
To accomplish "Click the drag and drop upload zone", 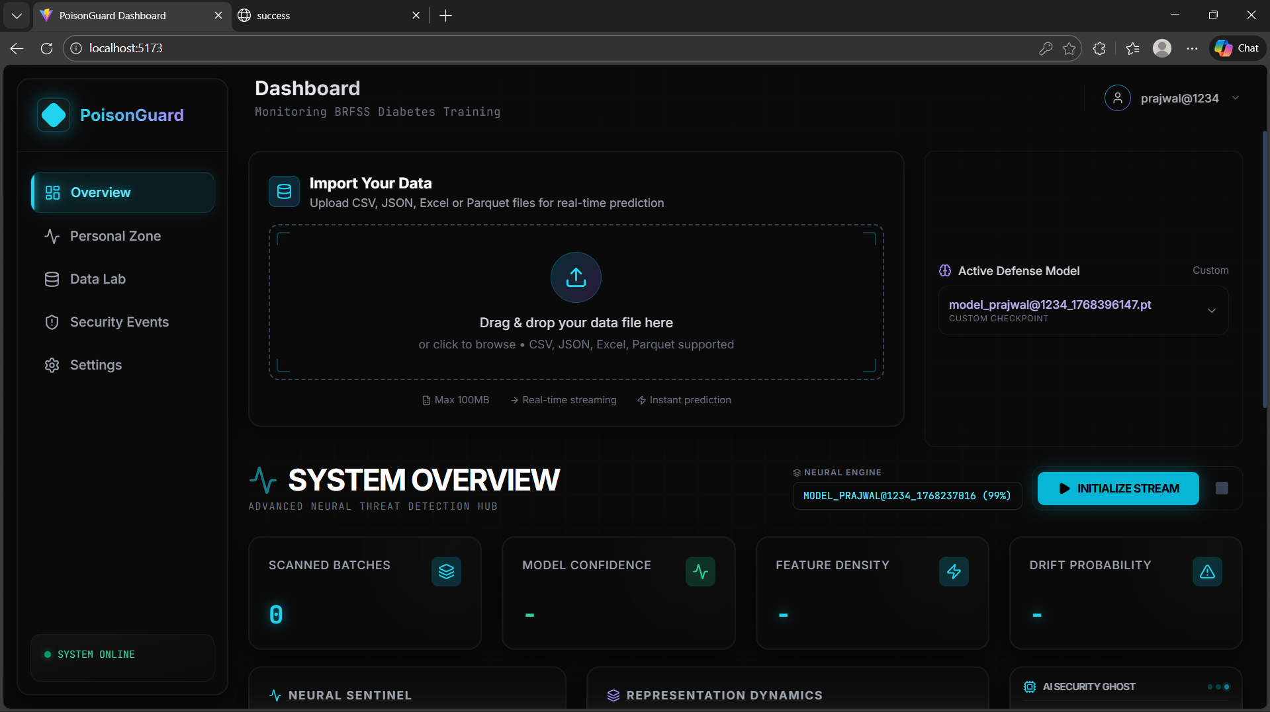I will click(576, 302).
